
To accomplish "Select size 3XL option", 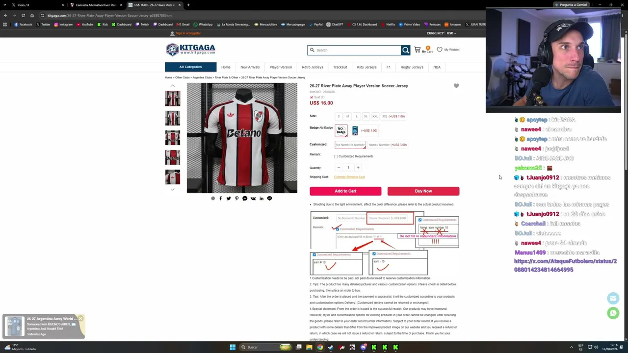I will (x=393, y=116).
